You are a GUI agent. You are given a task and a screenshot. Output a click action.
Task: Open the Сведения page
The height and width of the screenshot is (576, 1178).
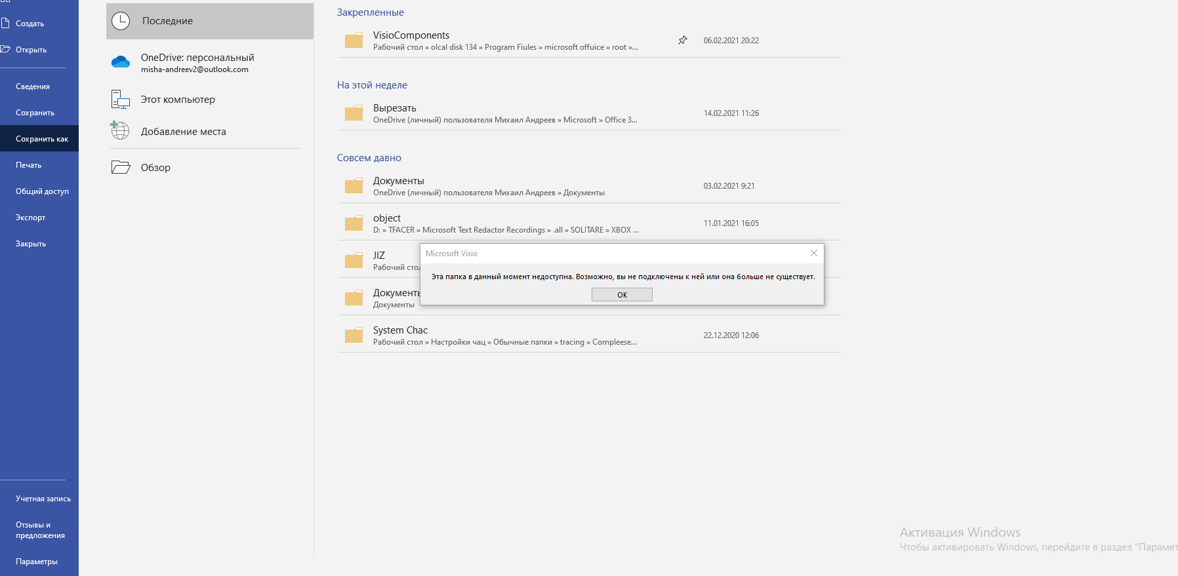39,86
